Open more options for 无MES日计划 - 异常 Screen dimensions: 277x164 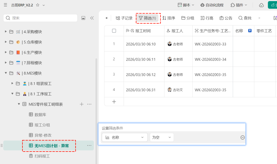[89, 145]
